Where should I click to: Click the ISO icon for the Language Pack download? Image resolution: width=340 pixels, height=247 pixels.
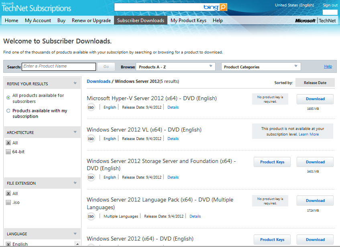[91, 216]
